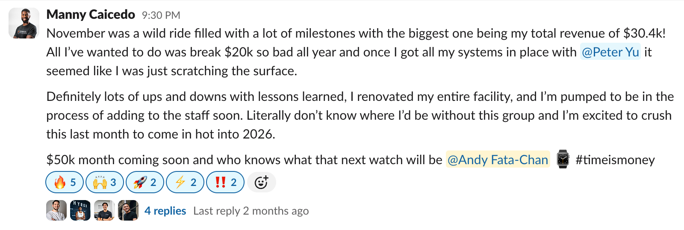The image size is (684, 230).
Task: Expand the 4 replies thread
Action: pos(165,211)
